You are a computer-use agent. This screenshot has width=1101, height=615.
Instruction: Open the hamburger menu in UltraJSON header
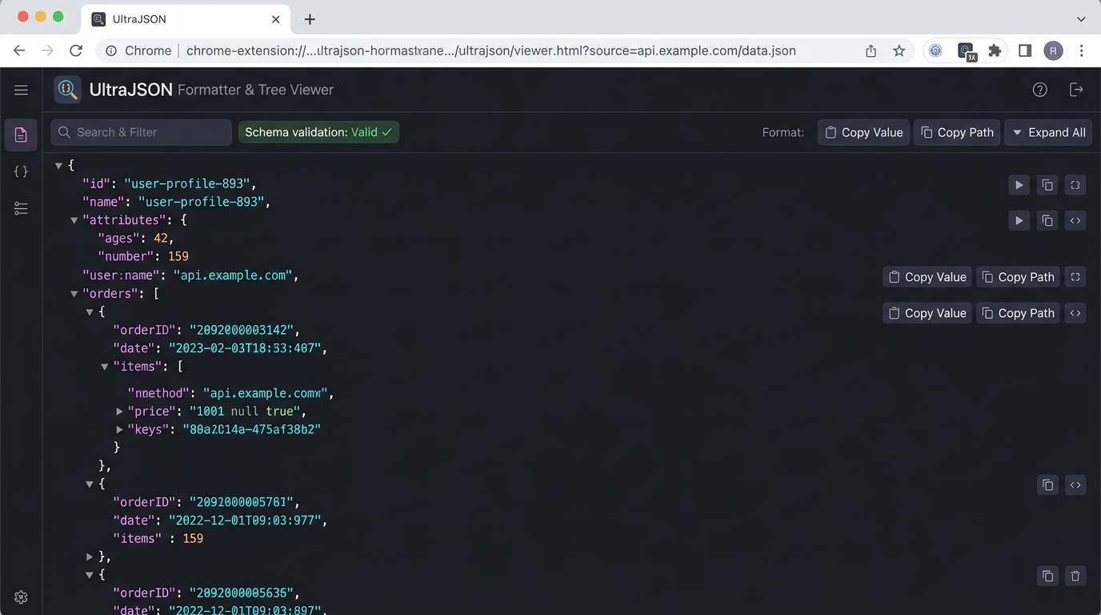(x=21, y=90)
